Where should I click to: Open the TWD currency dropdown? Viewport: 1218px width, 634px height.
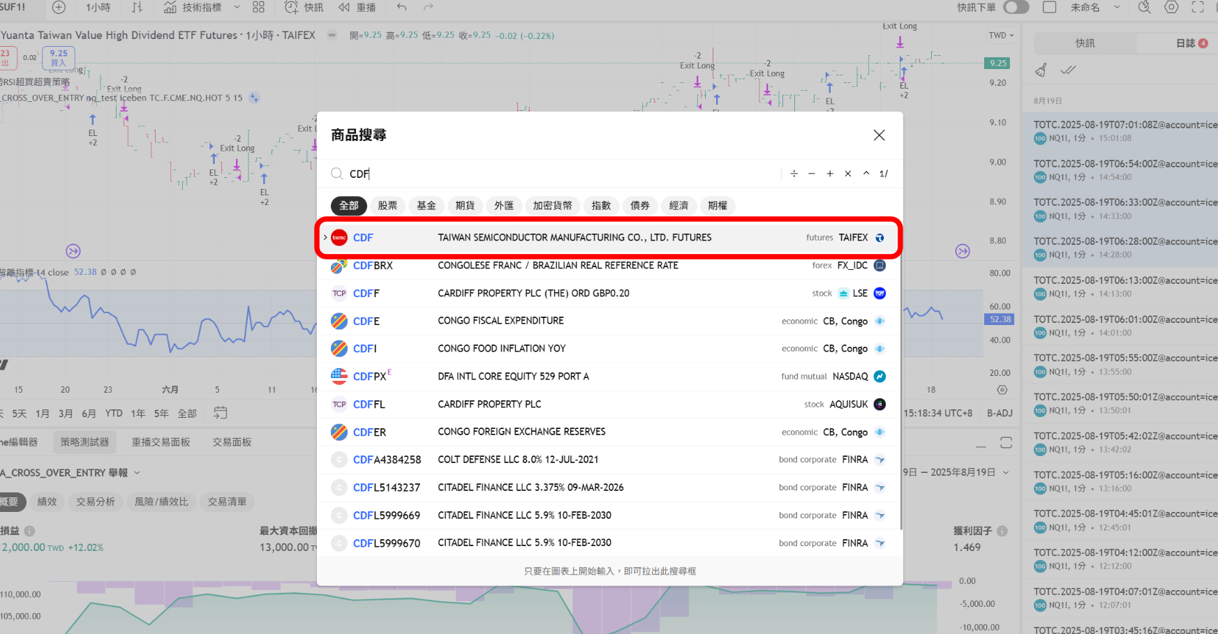click(1001, 36)
